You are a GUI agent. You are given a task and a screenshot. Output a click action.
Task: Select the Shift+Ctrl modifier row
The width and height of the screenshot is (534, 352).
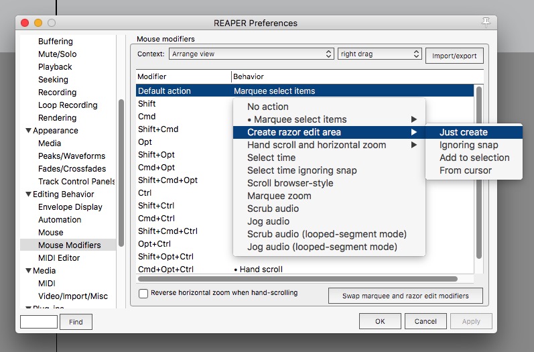[184, 205]
